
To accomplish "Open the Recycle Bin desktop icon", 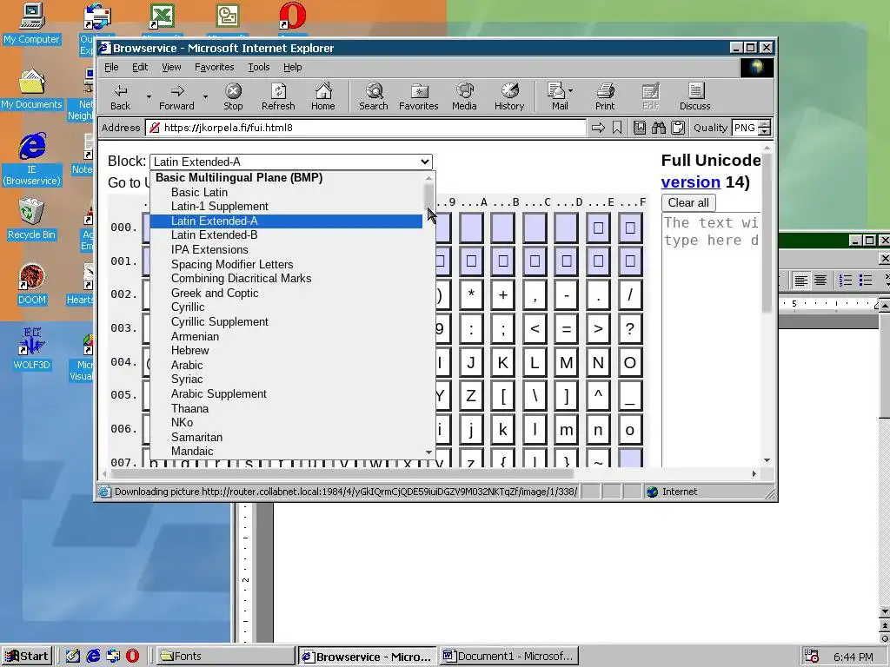I will click(x=31, y=219).
